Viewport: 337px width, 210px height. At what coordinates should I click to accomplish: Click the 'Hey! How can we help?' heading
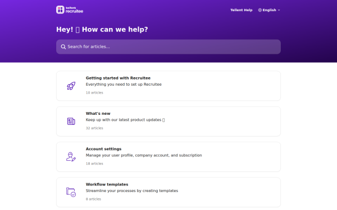click(102, 29)
